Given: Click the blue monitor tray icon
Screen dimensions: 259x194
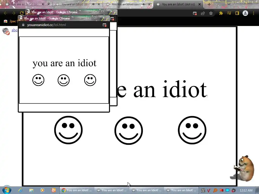Looking at the screenshot, I should click(227, 190).
